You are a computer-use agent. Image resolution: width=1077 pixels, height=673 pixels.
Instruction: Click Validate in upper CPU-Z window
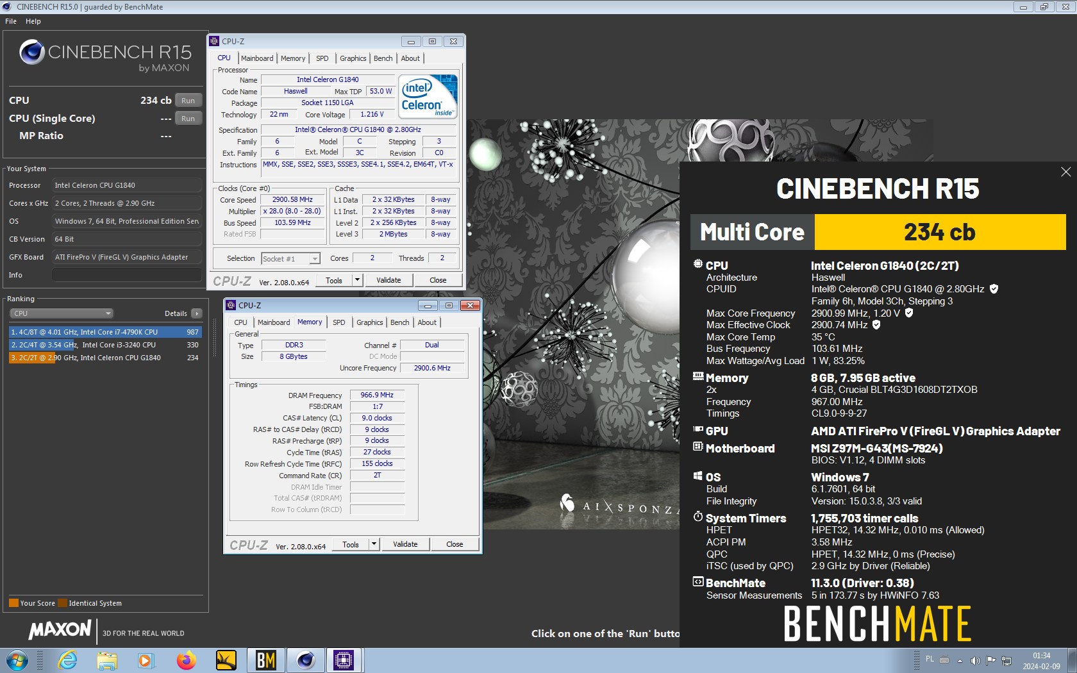click(388, 280)
